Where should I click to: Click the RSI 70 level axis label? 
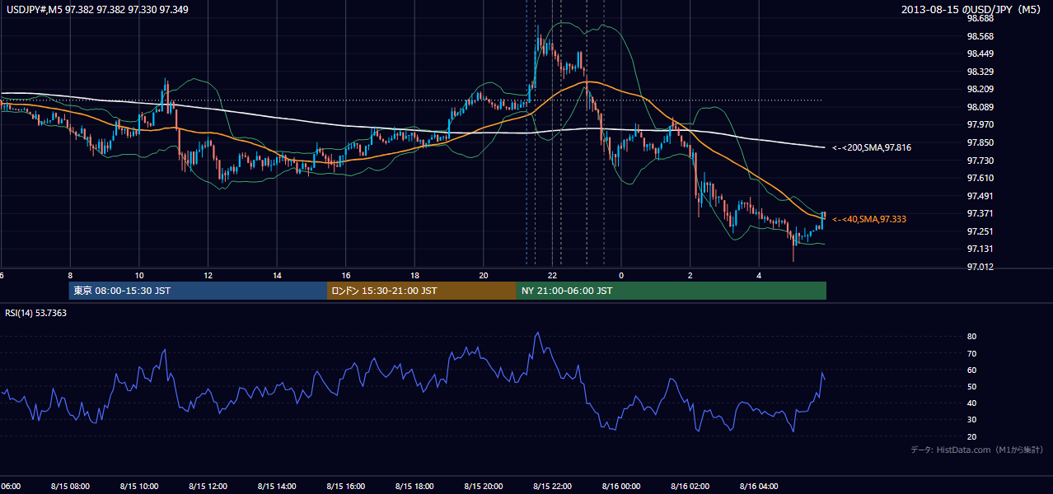pos(971,353)
